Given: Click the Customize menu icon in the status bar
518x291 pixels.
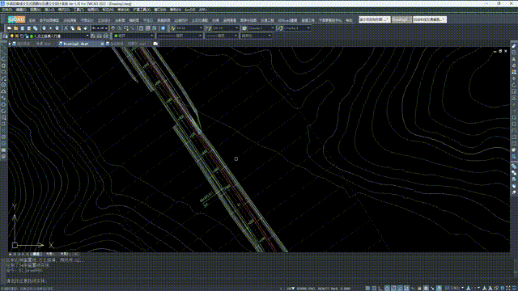Looking at the screenshot, I should point(515,289).
